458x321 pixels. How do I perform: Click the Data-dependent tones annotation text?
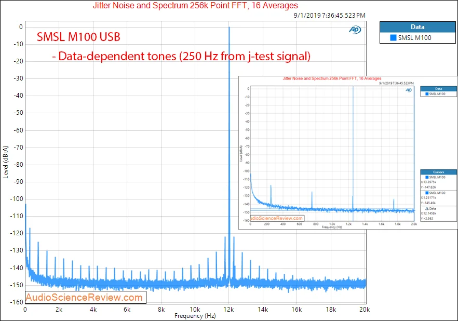point(181,56)
